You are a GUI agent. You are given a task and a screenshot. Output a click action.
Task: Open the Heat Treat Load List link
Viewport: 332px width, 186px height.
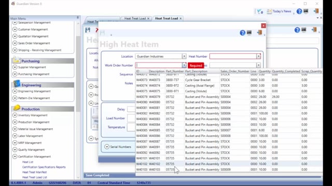coord(35,177)
